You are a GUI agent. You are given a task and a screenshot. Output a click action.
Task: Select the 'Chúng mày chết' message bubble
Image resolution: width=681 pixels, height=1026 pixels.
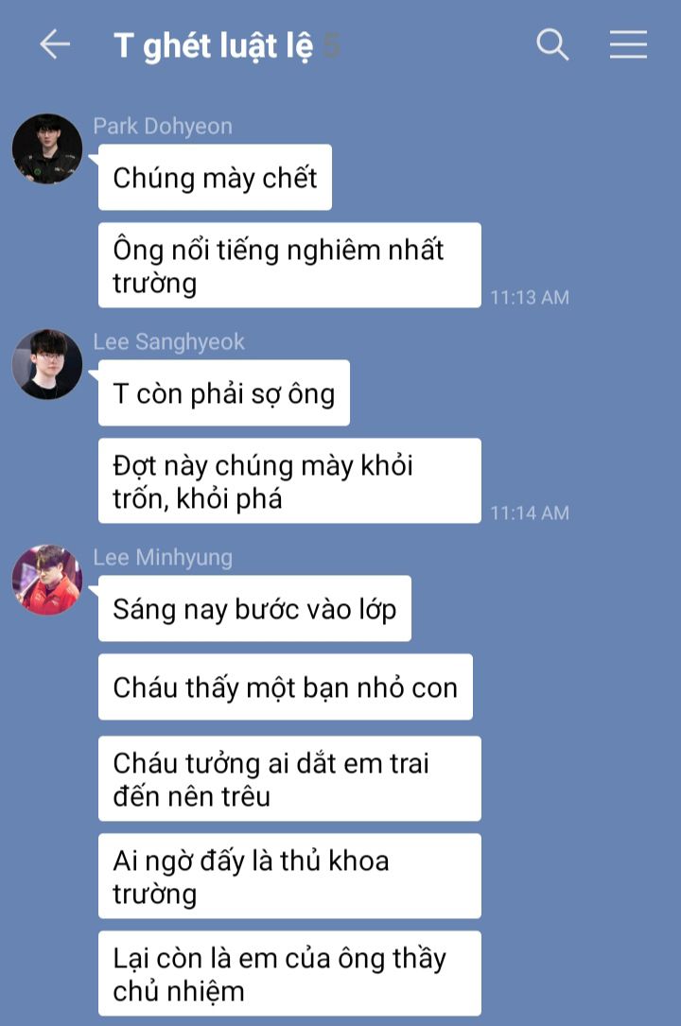point(215,178)
